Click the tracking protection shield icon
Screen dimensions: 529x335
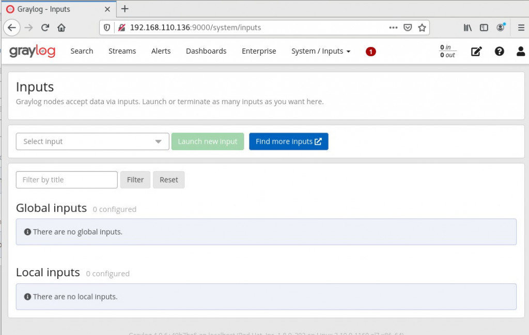tap(107, 28)
